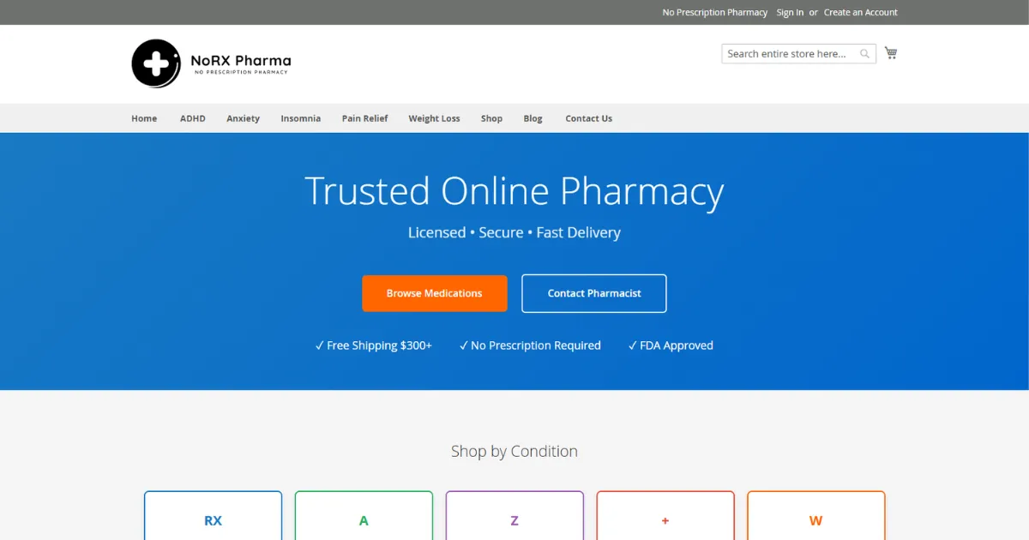Go to the Home menu item
Viewport: 1029px width, 540px height.
point(144,118)
